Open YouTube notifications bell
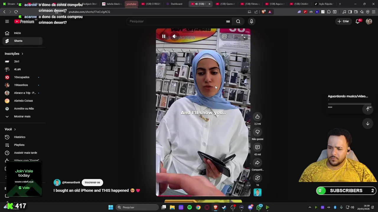This screenshot has width=378, height=212. click(x=358, y=21)
